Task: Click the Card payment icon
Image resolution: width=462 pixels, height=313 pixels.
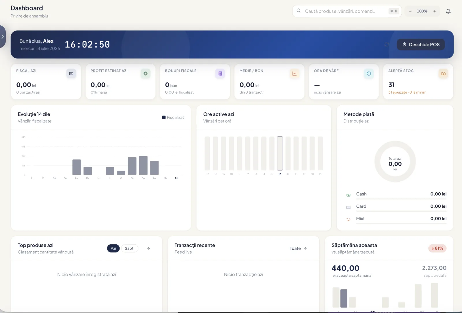Action: 349,208
